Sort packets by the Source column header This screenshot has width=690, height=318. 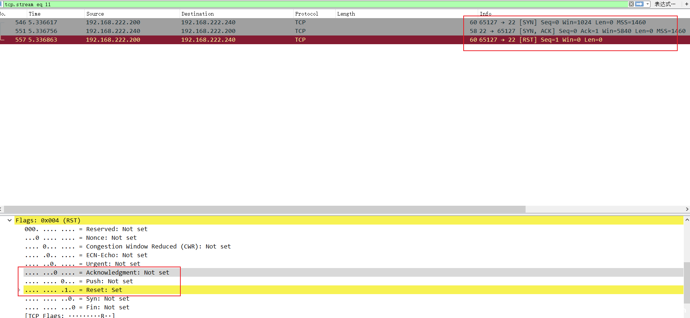click(x=95, y=14)
